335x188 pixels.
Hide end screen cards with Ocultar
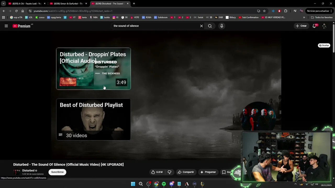pos(324,45)
